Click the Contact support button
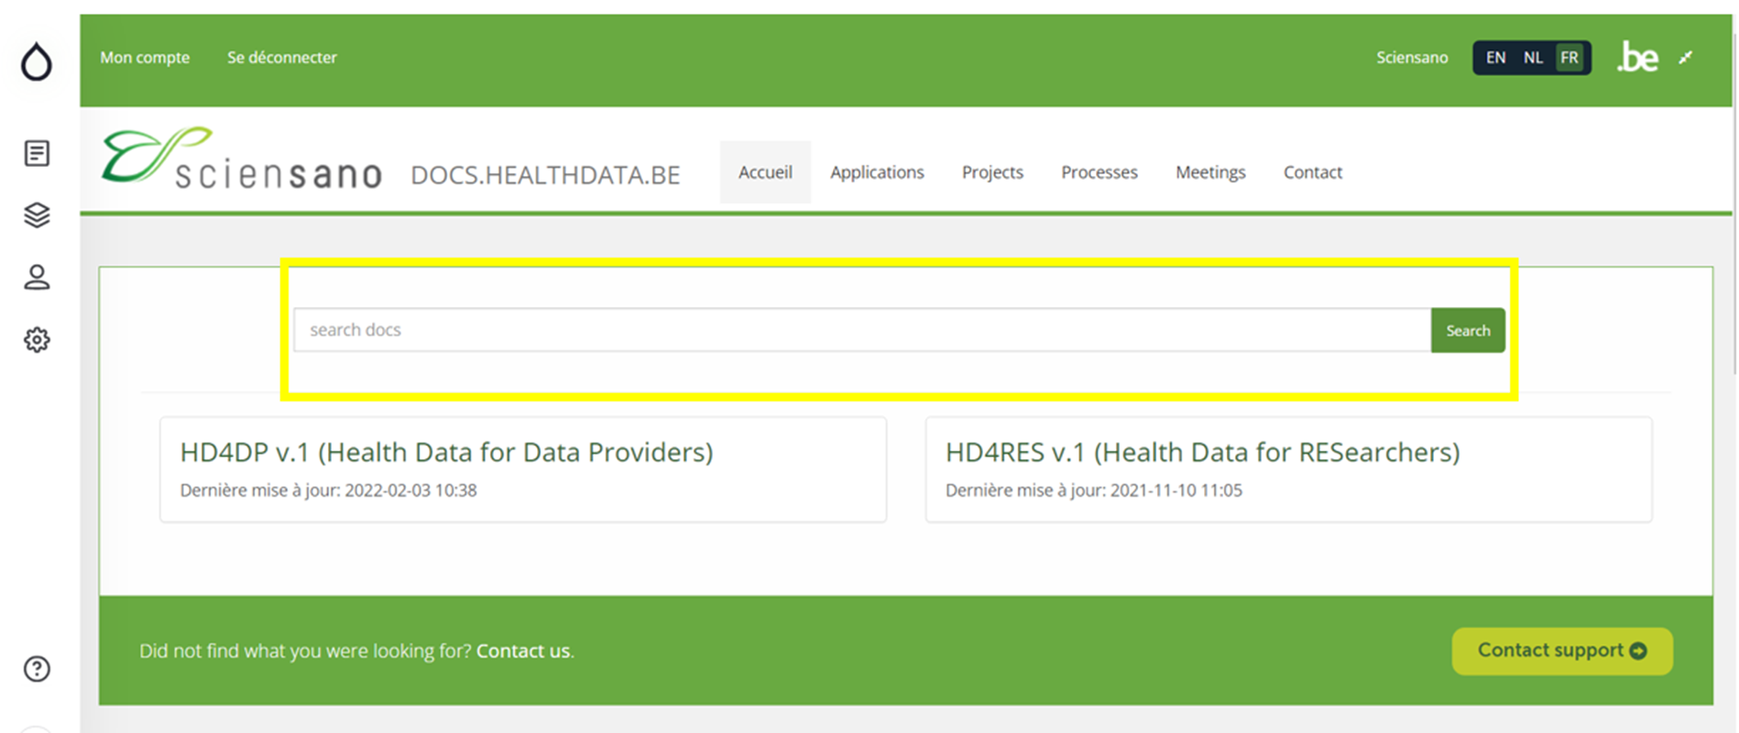 (x=1561, y=651)
